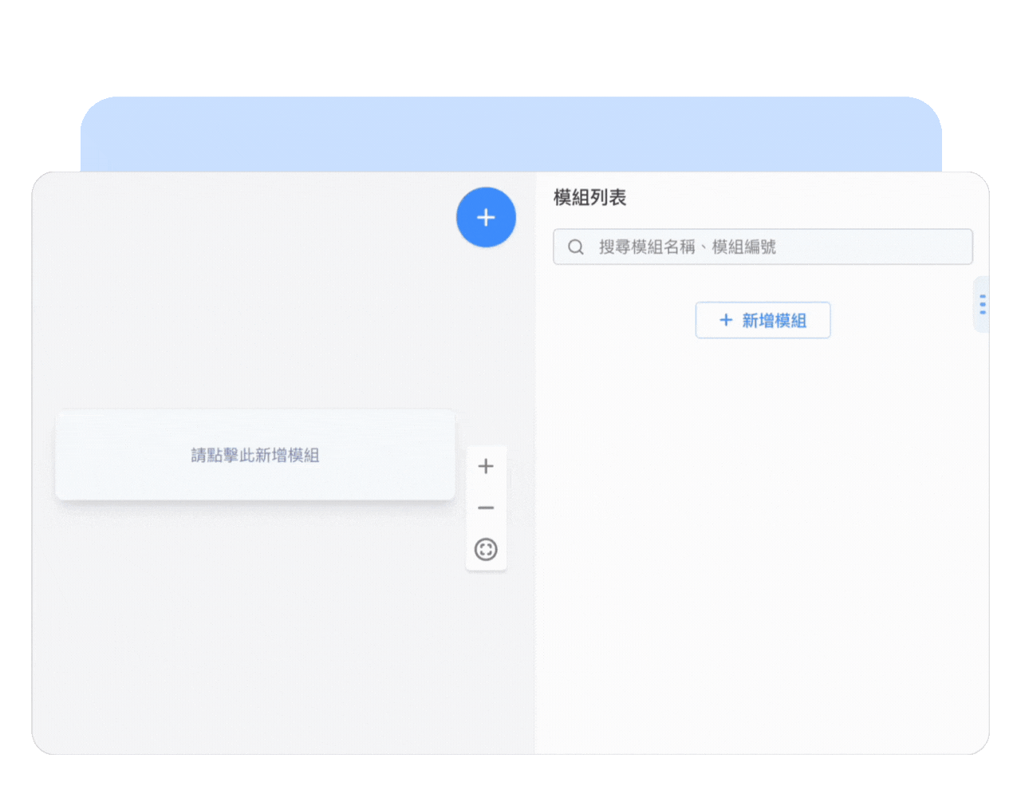Click empty module list area below 新增模組
1021x798 pixels.
pyautogui.click(x=762, y=519)
